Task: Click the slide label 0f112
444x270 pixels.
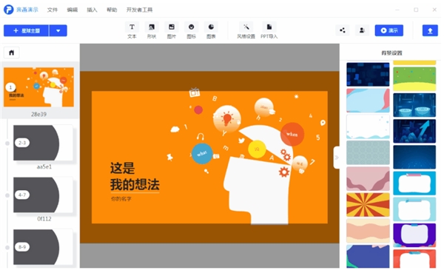Action: (44, 219)
